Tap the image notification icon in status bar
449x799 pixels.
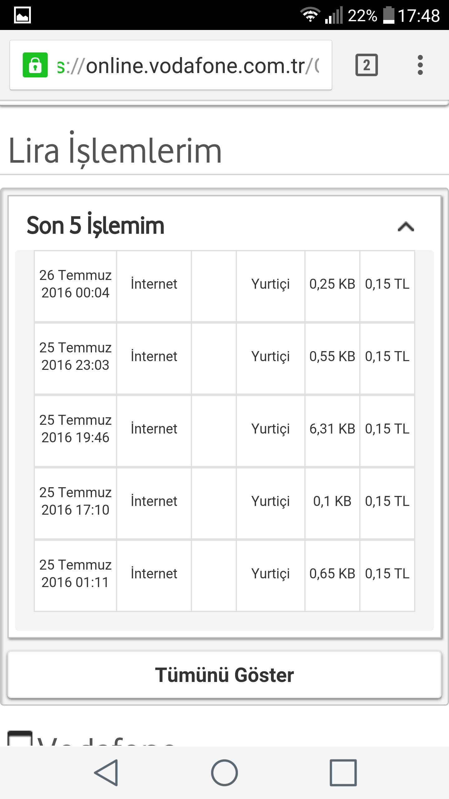click(22, 15)
